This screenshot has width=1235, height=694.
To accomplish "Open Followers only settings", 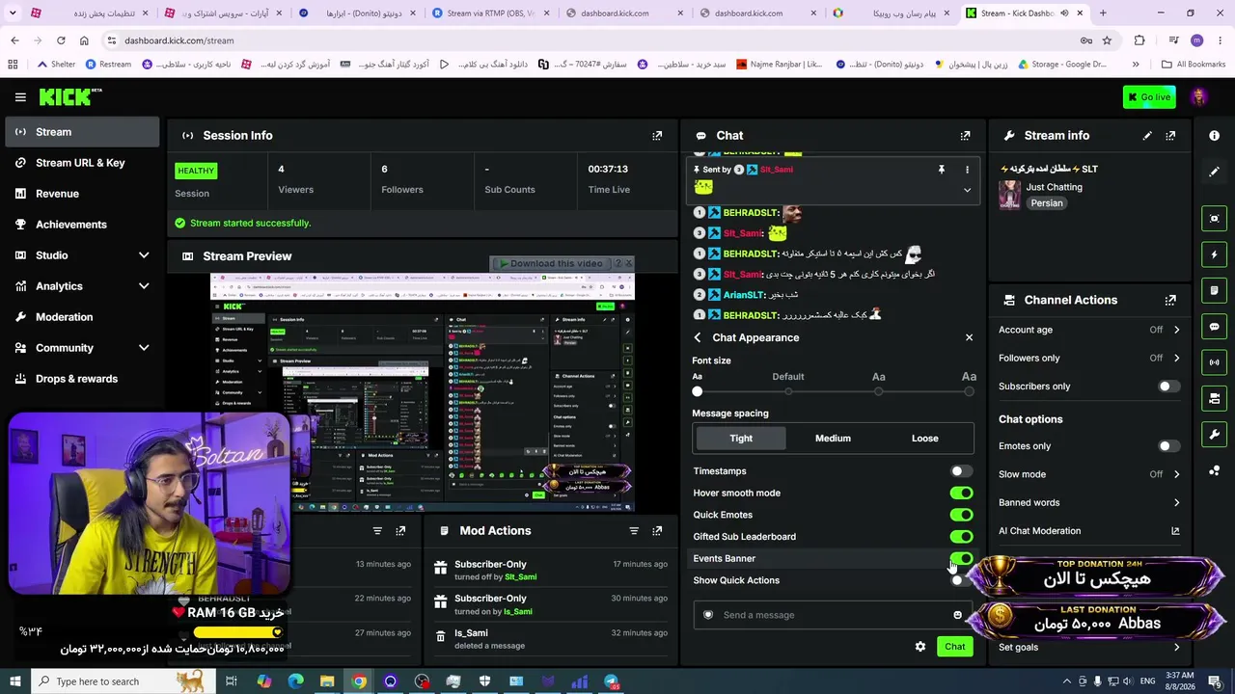I will click(x=1089, y=359).
